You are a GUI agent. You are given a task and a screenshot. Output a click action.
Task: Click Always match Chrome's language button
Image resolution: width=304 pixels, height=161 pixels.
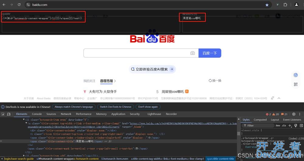click(74, 107)
